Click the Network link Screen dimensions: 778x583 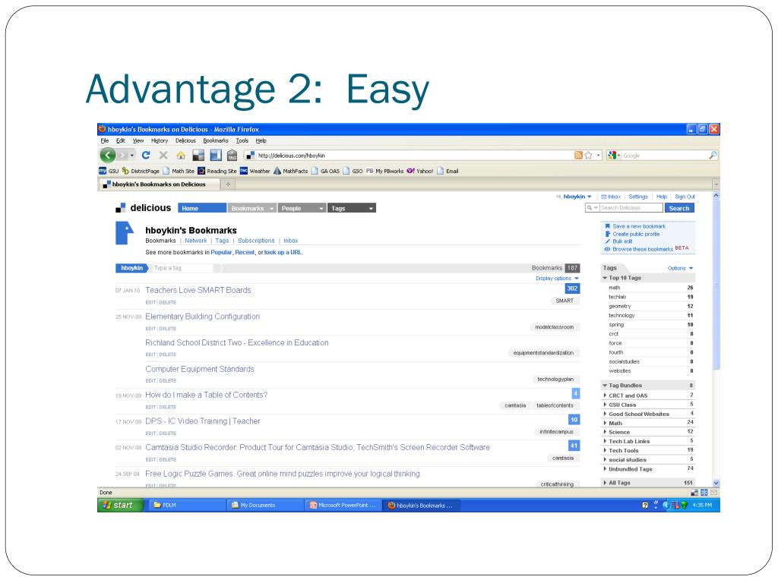click(x=196, y=241)
